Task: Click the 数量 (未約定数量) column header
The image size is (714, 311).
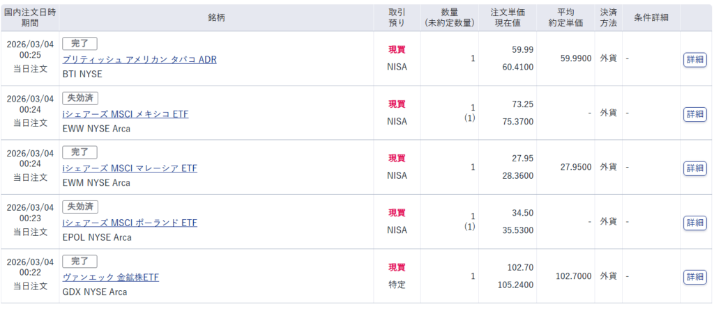Action: [449, 17]
